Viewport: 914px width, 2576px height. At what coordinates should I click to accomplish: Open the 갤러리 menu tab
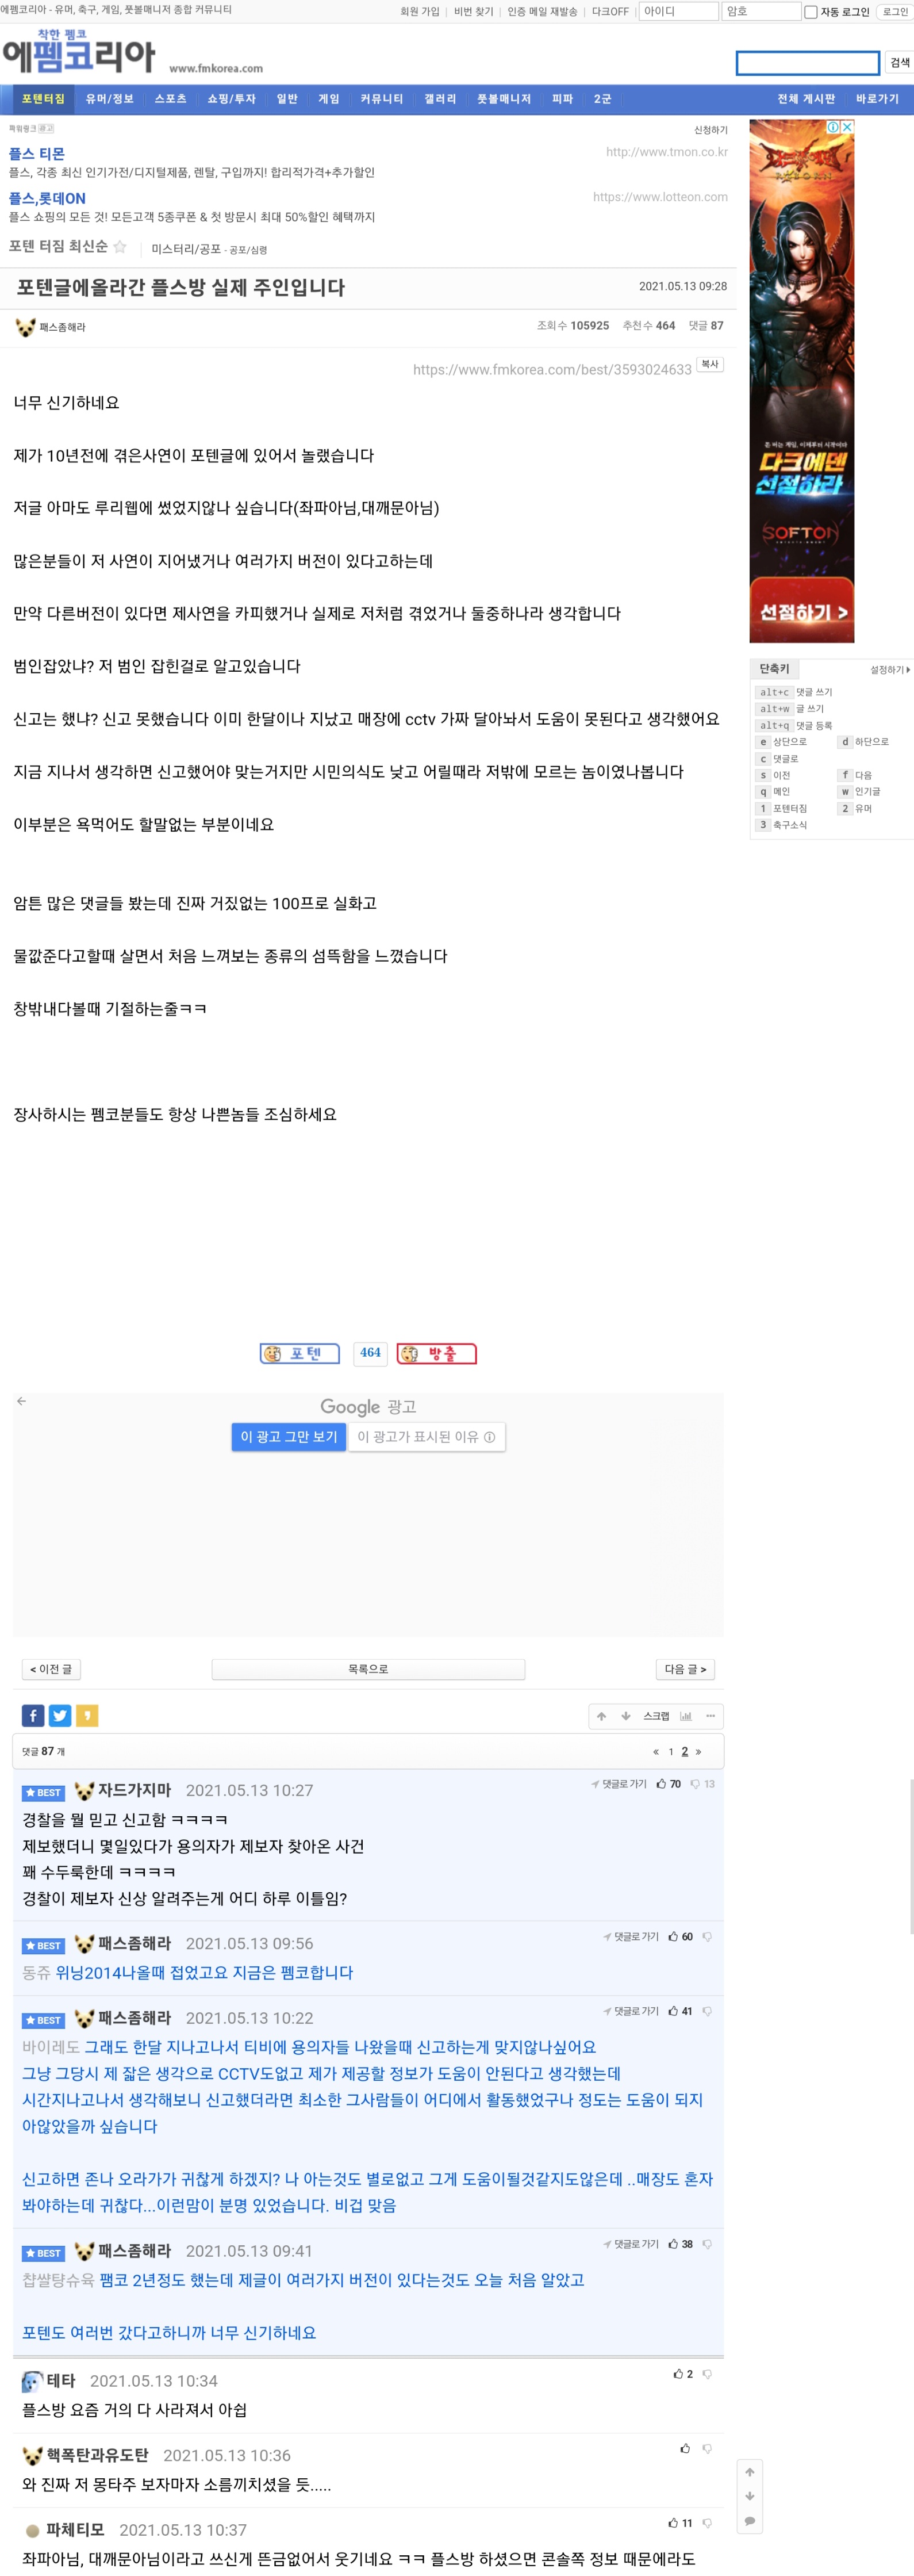[x=440, y=99]
